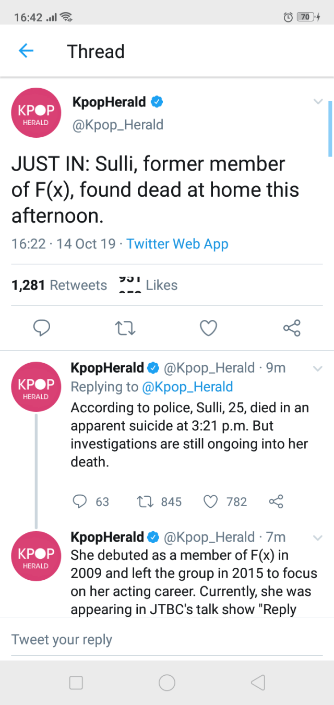The height and width of the screenshot is (705, 334).
Task: Open KpopHerald avatar on main tweet
Action: pos(37,113)
